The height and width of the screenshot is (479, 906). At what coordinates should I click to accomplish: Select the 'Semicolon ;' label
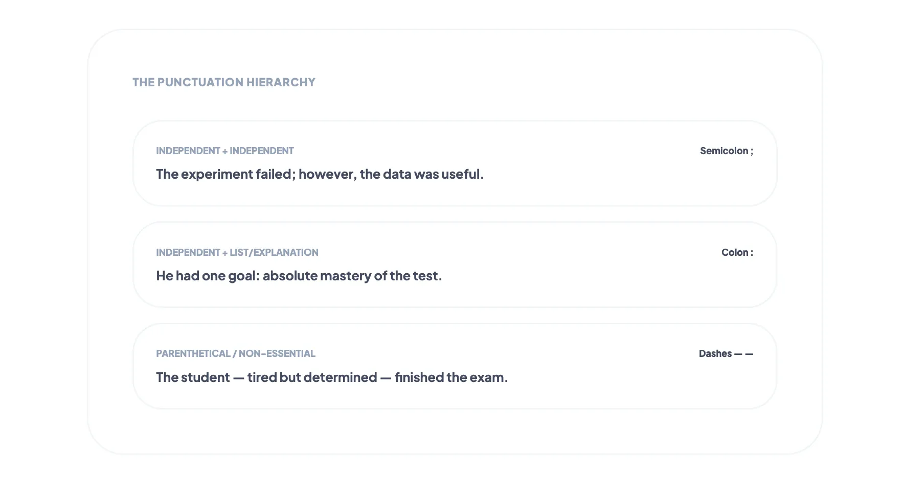coord(726,151)
